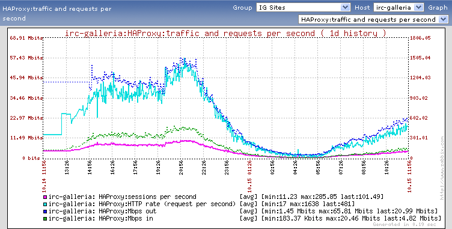Click the cyan HTTP rate legend swatch
Viewport: 452px width, 229px height.
point(45,204)
